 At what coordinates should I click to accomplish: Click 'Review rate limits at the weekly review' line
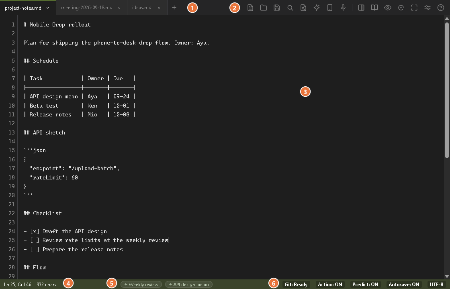(96, 240)
